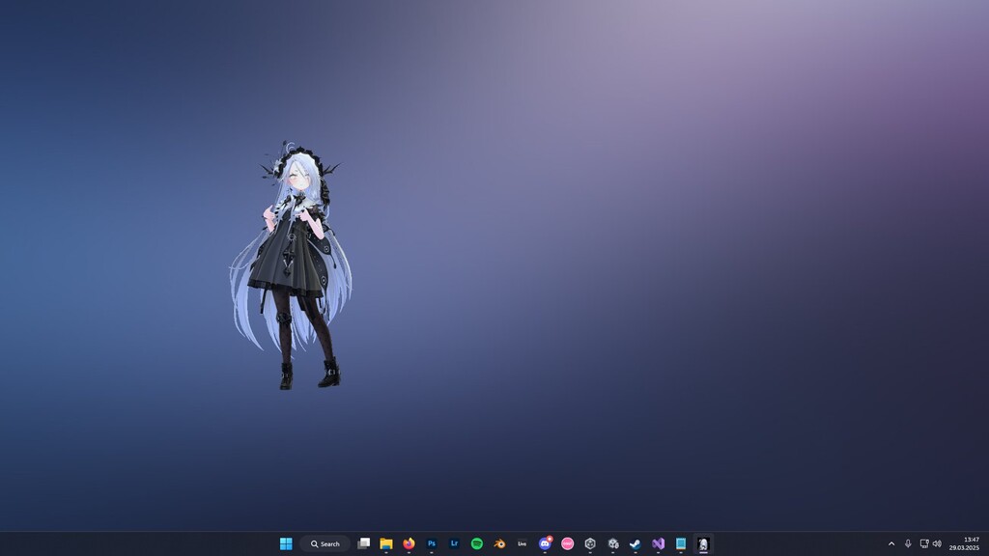Open the clock and date panel

[967, 543]
